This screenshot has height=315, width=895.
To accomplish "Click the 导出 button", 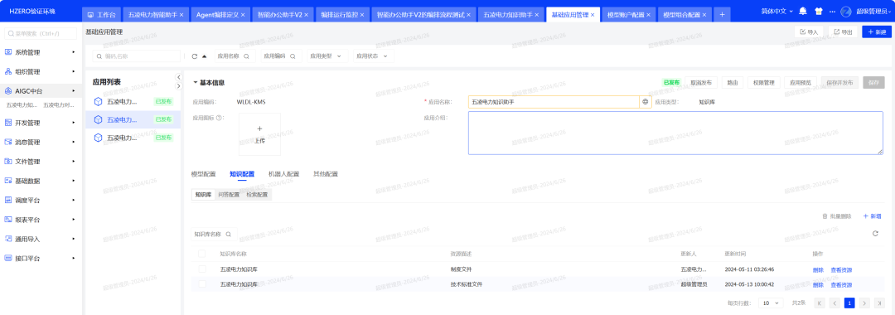I will coord(843,32).
